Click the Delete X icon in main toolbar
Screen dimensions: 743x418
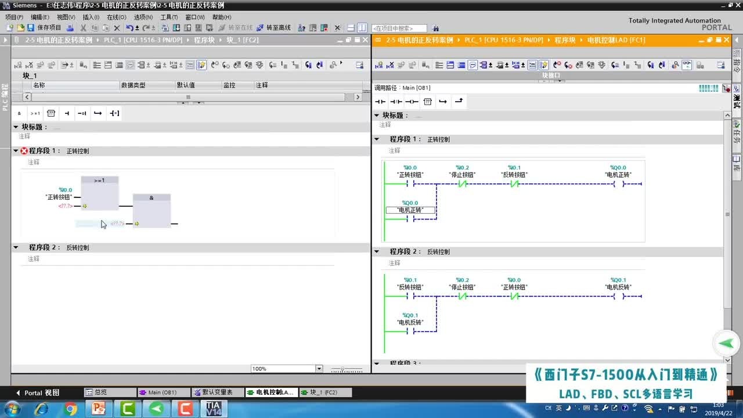(x=117, y=28)
